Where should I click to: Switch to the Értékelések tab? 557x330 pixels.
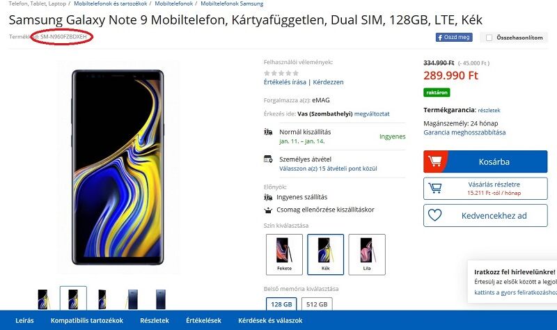[203, 320]
